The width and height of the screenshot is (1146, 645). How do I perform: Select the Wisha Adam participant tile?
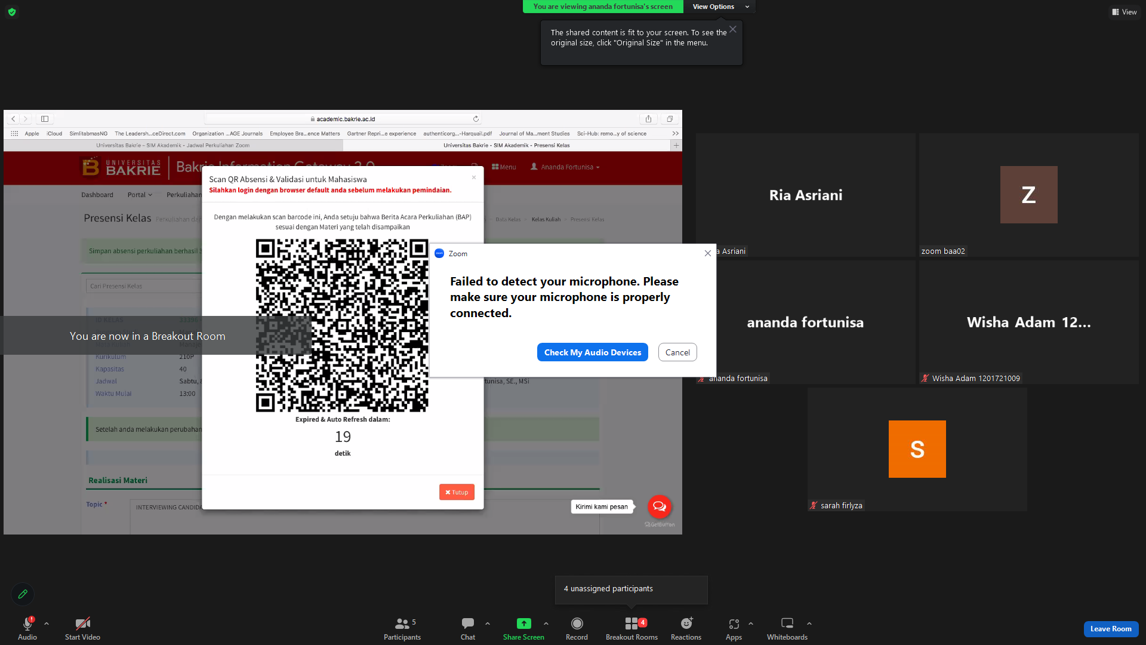(x=1029, y=322)
